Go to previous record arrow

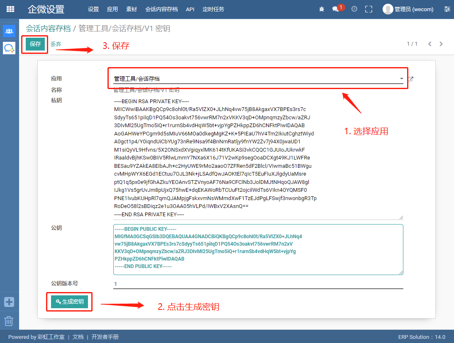[430, 44]
